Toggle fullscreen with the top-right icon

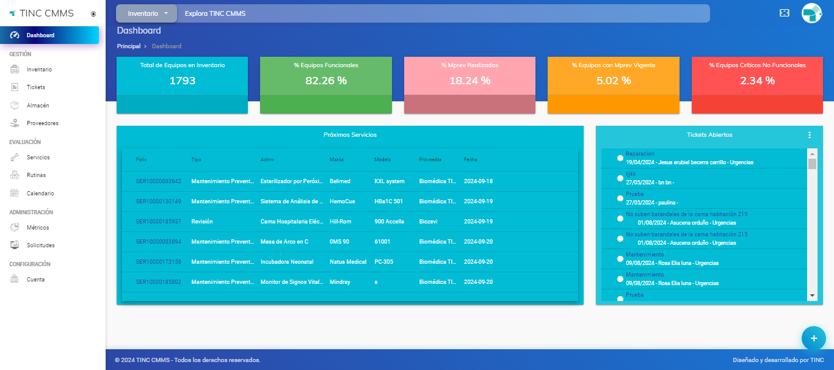click(785, 13)
